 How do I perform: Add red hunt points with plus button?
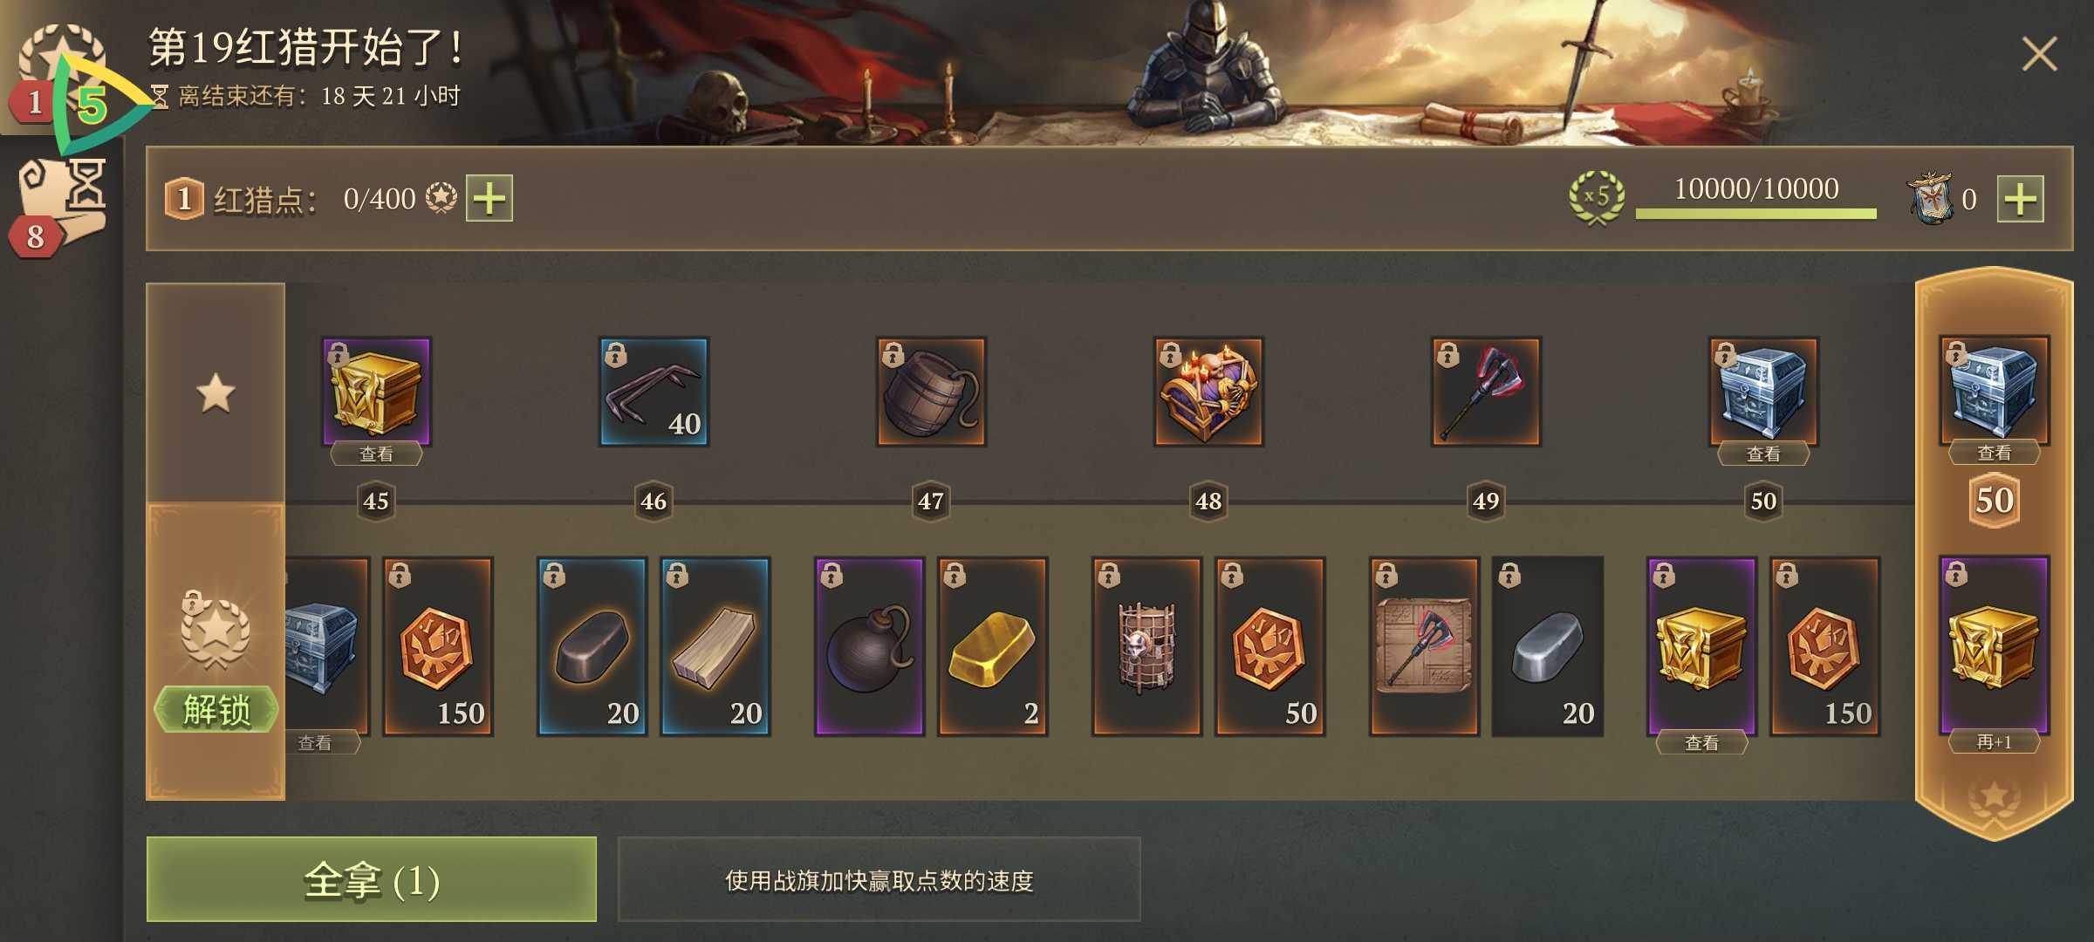point(489,198)
